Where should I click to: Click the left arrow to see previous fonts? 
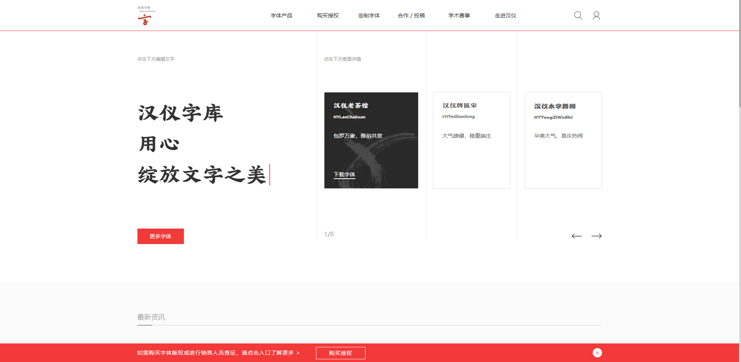[576, 236]
